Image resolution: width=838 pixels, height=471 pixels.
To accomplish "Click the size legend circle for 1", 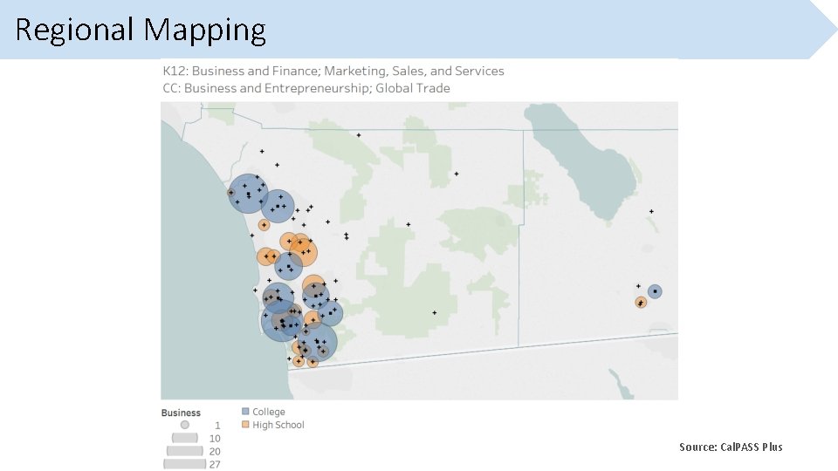I will click(184, 425).
